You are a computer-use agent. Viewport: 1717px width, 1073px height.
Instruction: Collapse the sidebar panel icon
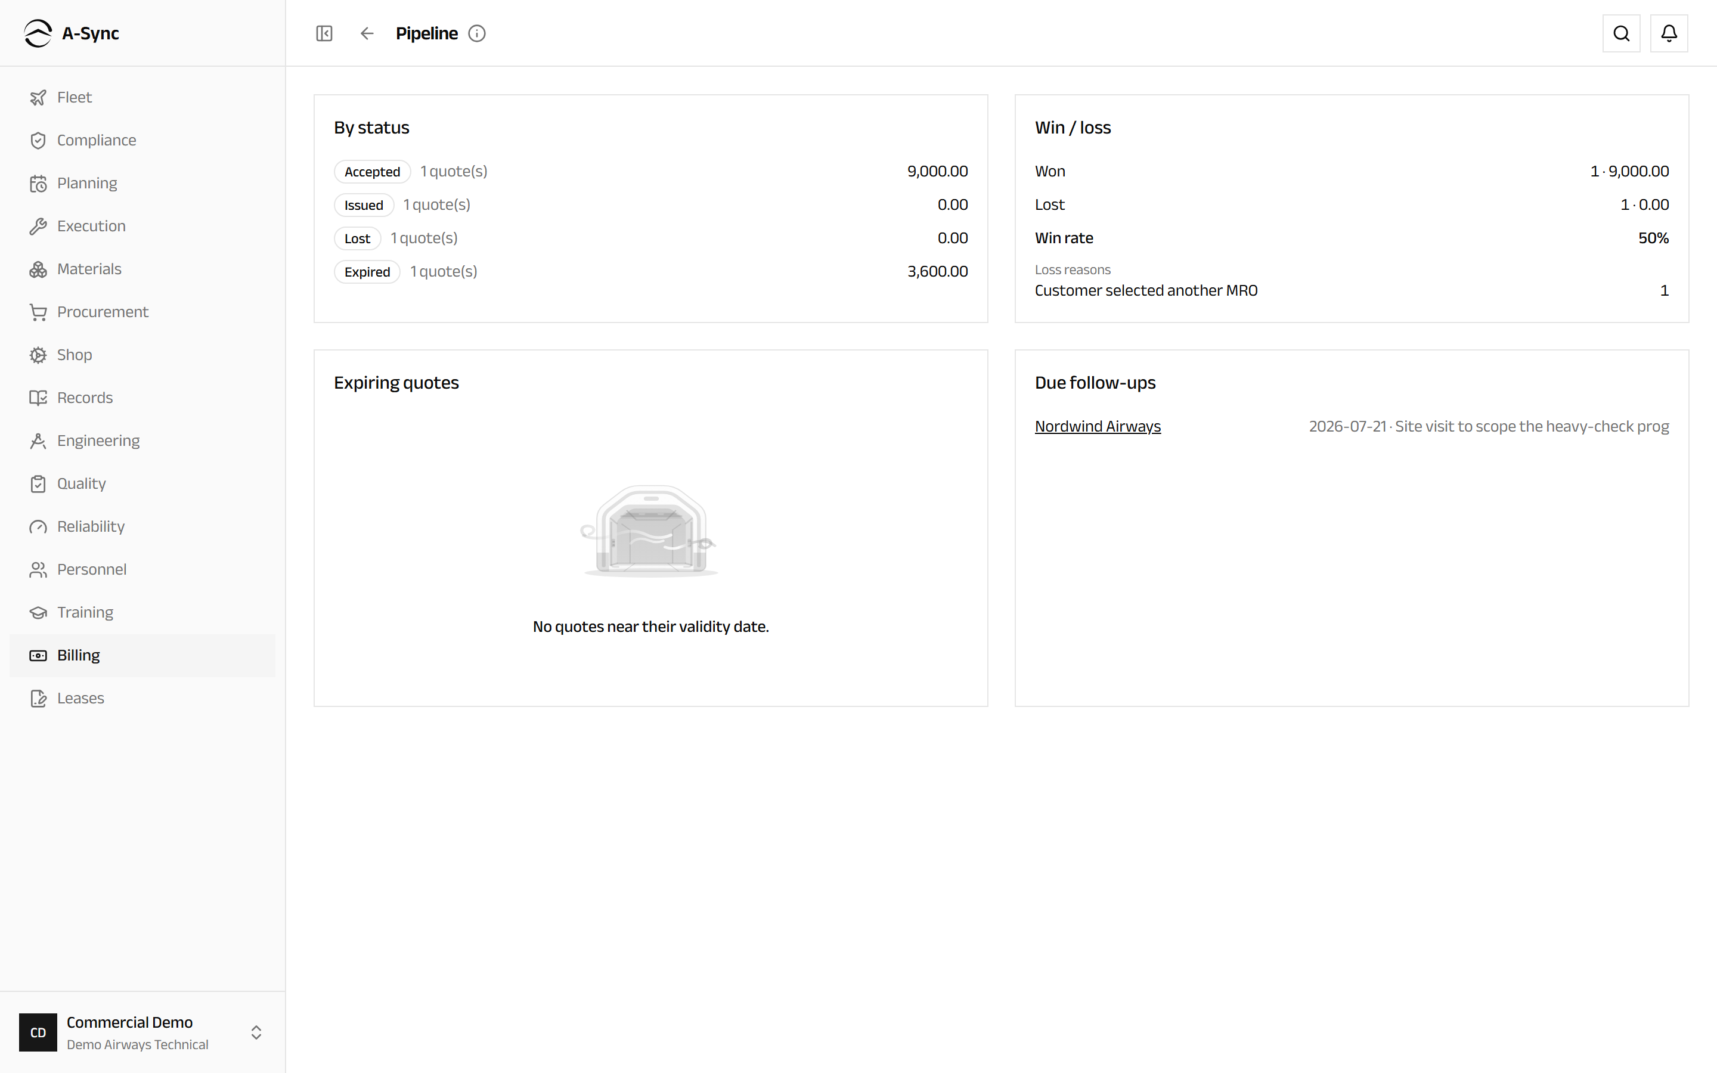324,33
